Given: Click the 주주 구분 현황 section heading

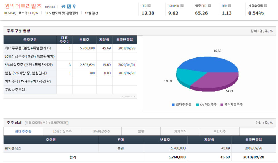Looking at the screenshot, I should click(19, 31).
